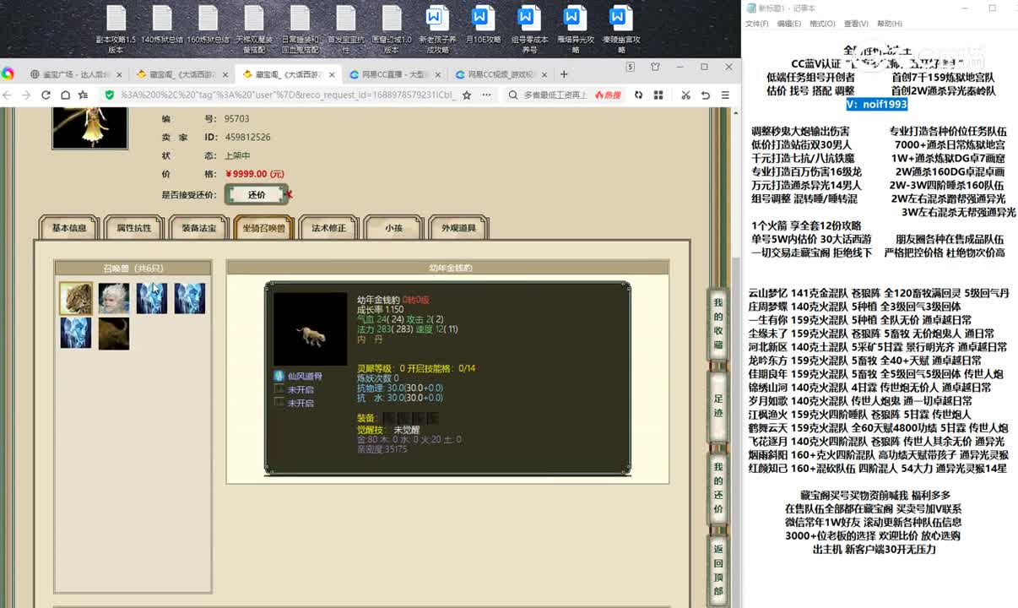Select the white-haired summon thumbnail
This screenshot has width=1018, height=608.
click(114, 298)
